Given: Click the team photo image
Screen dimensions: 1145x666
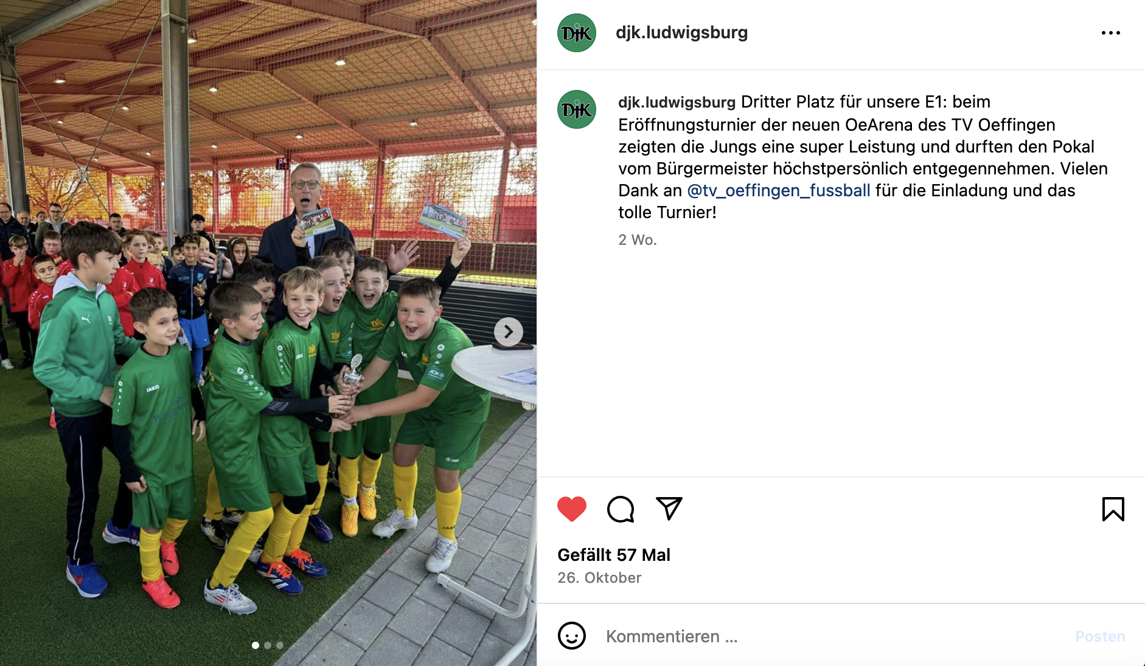Looking at the screenshot, I should pyautogui.click(x=268, y=333).
